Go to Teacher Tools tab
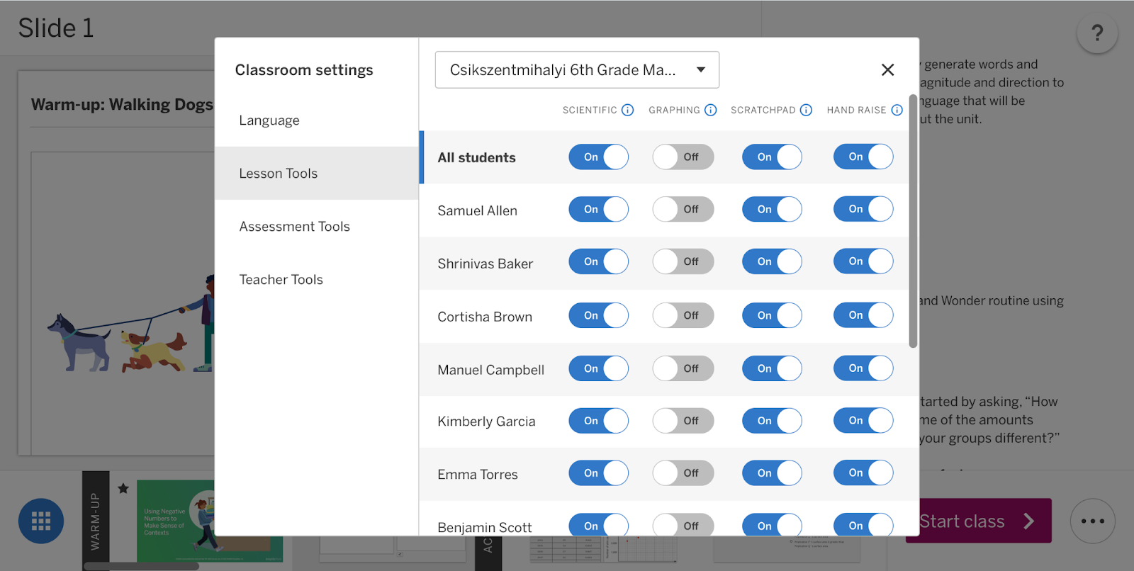1134x571 pixels. pyautogui.click(x=317, y=280)
